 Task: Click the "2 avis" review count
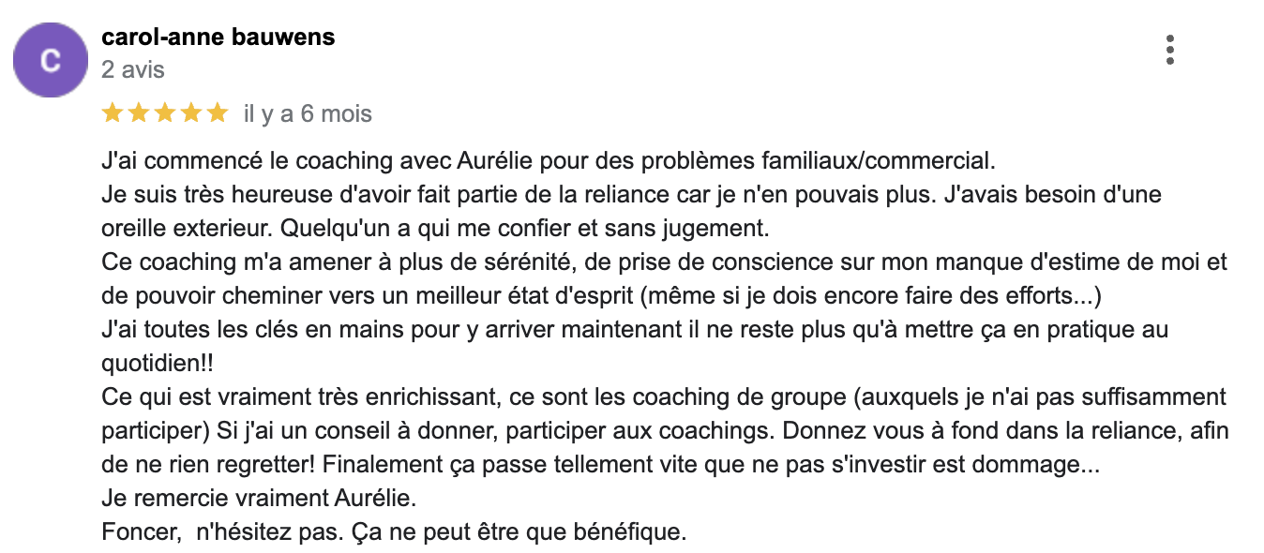point(133,69)
